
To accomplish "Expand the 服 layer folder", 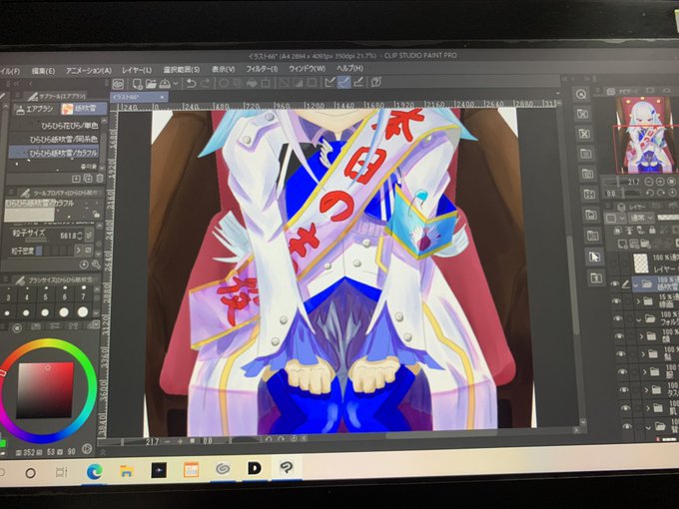I will click(645, 371).
